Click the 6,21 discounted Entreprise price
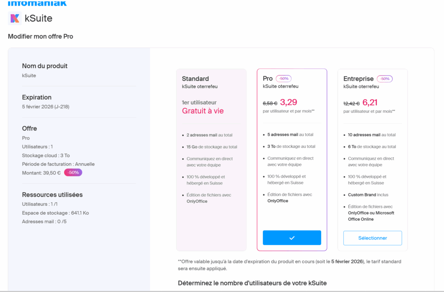444x292 pixels. point(370,102)
